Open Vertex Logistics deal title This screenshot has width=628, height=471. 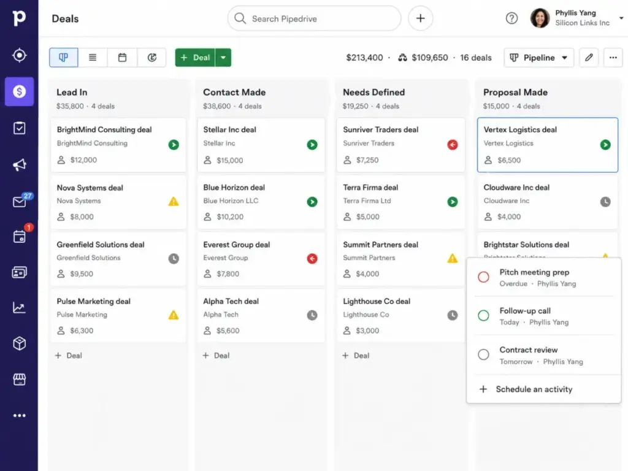[x=520, y=130]
